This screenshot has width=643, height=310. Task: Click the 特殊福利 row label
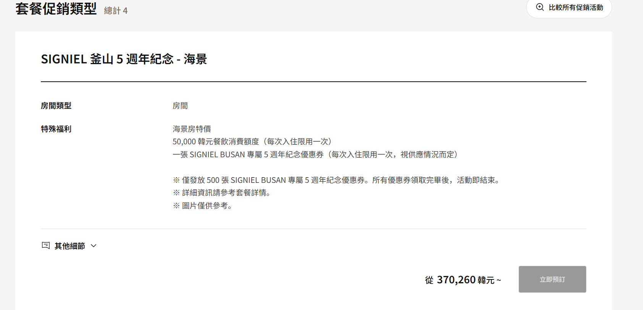(56, 129)
